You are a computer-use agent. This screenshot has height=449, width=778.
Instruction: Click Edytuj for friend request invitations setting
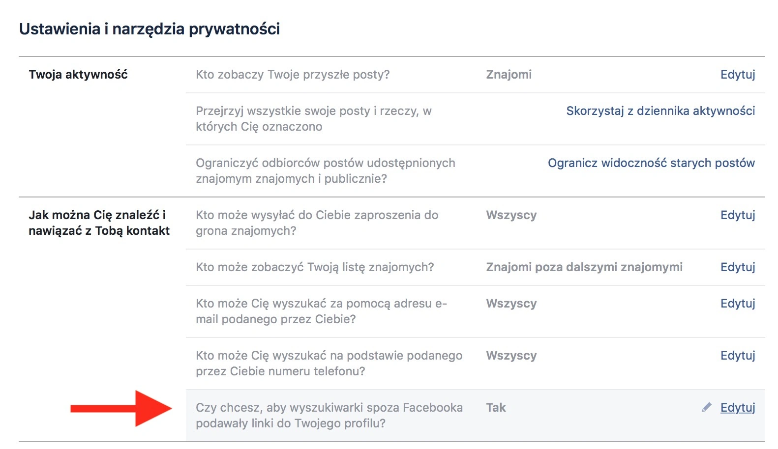pos(738,215)
